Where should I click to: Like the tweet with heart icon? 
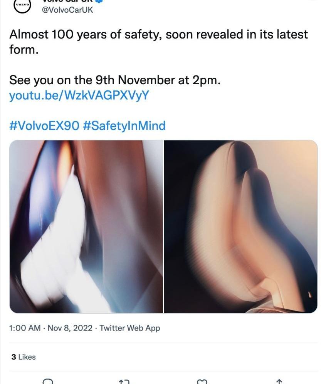pos(202,382)
